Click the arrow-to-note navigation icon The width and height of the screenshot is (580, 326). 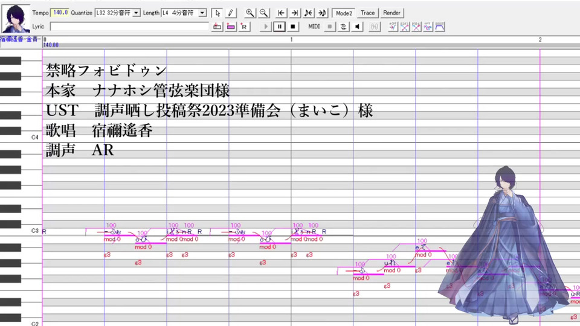point(322,13)
